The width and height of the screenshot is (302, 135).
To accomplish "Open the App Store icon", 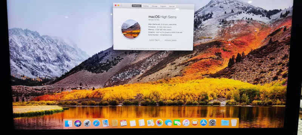I will (203, 122).
